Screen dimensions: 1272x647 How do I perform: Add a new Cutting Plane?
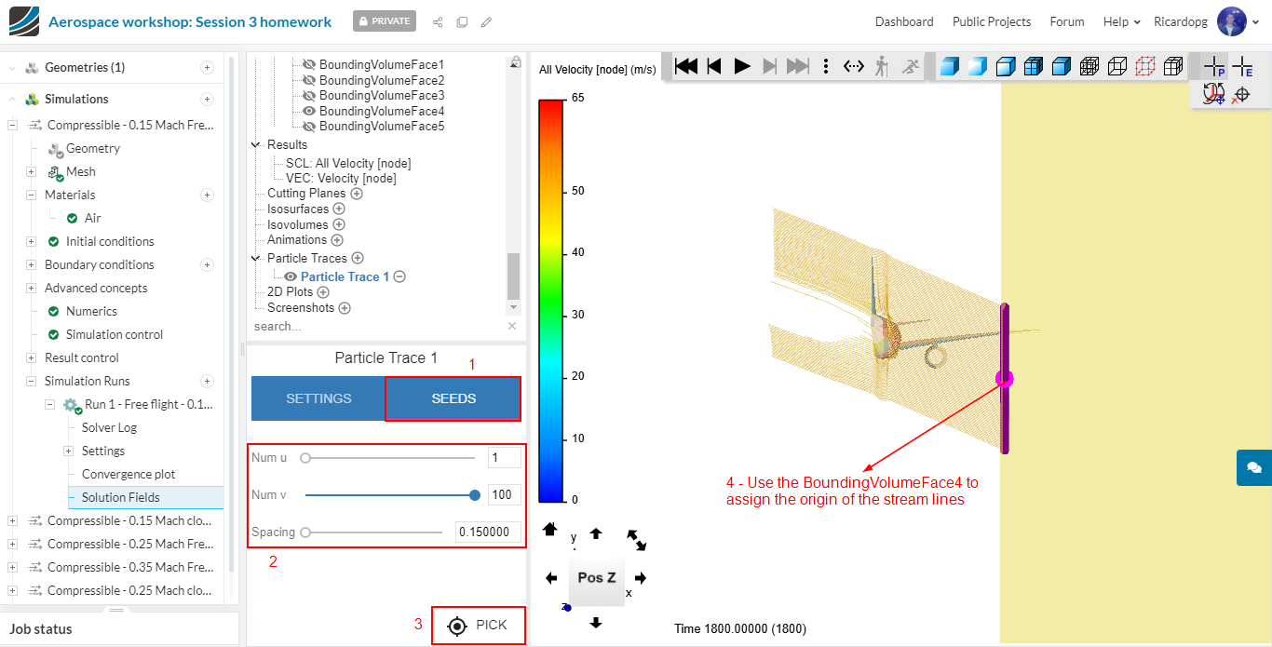[x=357, y=194]
